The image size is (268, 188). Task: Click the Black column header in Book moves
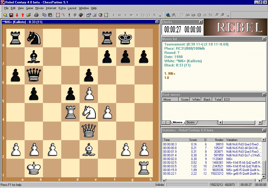tap(207, 100)
